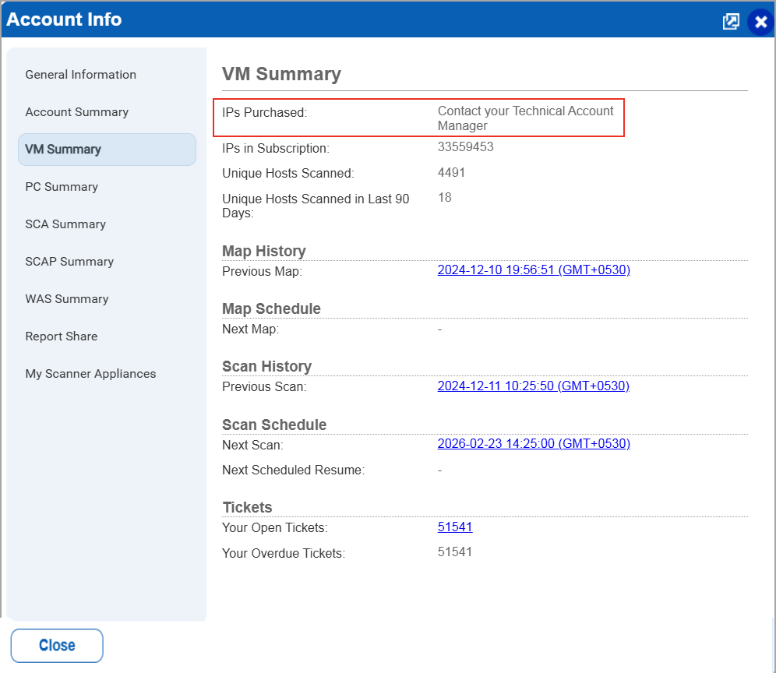Viewport: 776px width, 673px height.
Task: Click the Previous Scan label
Action: (264, 387)
